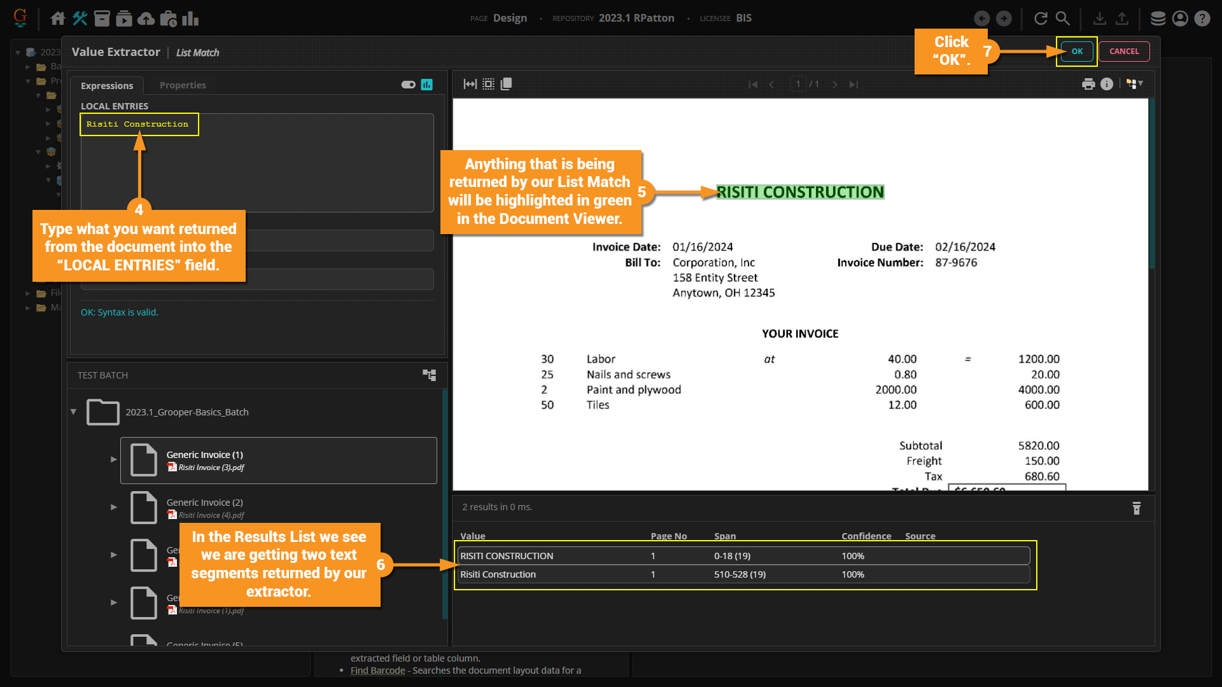Click the Test Batch tree selector icon

click(x=430, y=375)
